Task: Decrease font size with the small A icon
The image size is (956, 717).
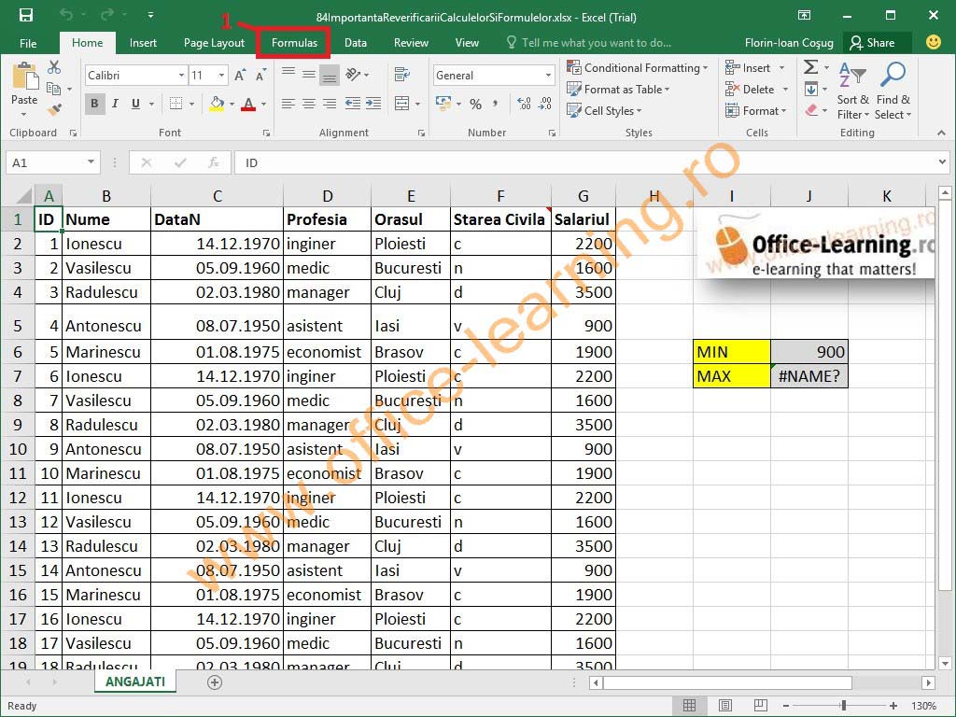Action: click(x=260, y=76)
